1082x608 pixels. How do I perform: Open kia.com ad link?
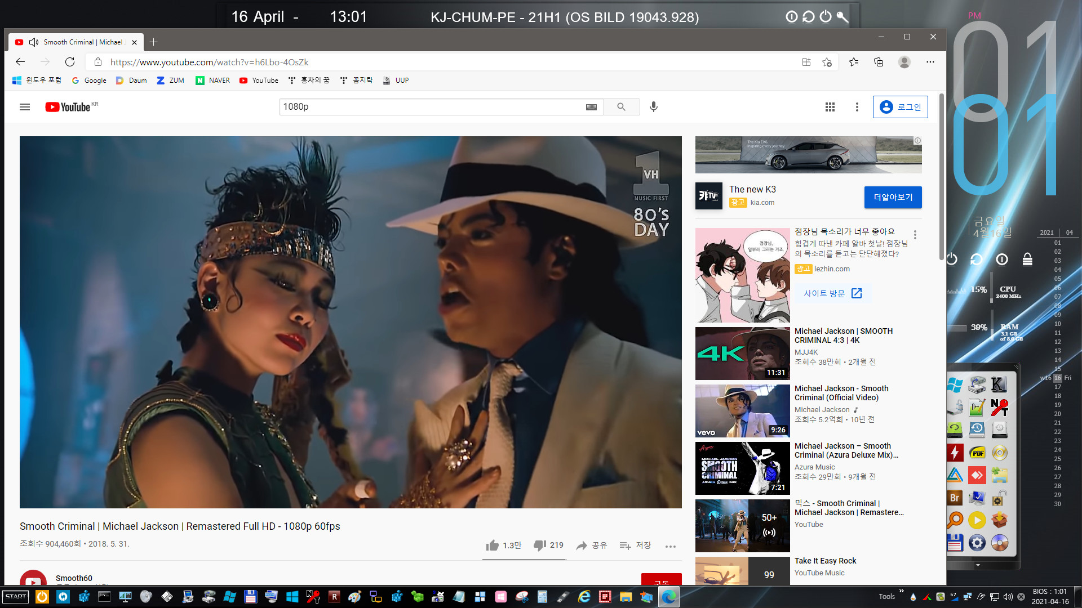(x=762, y=203)
